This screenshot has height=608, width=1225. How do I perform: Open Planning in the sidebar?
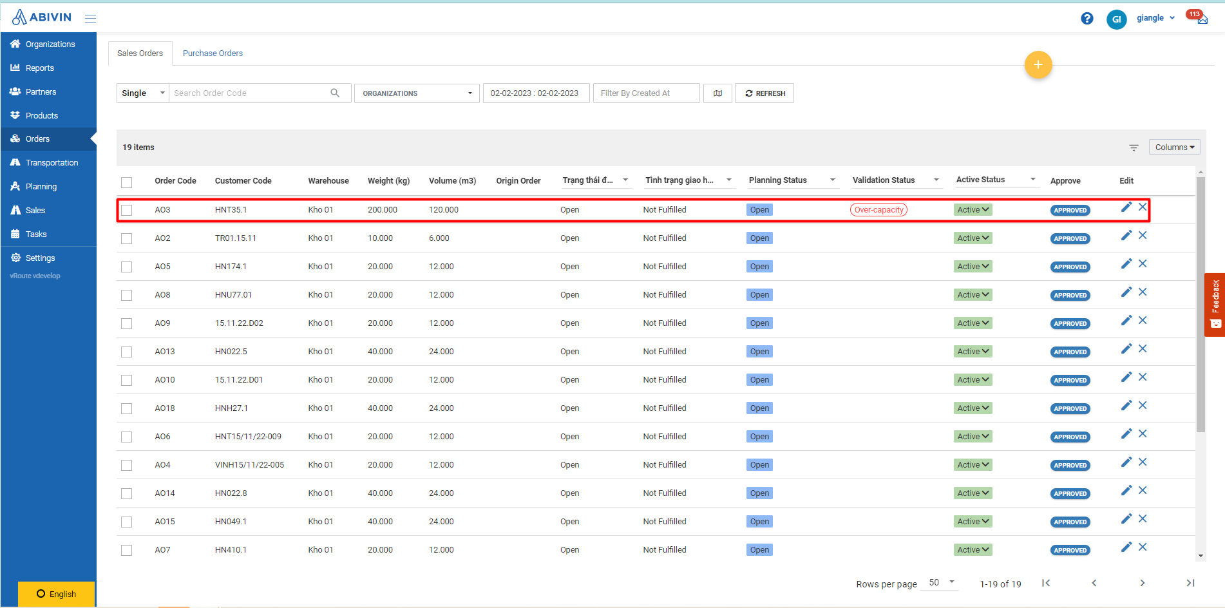[x=48, y=187]
